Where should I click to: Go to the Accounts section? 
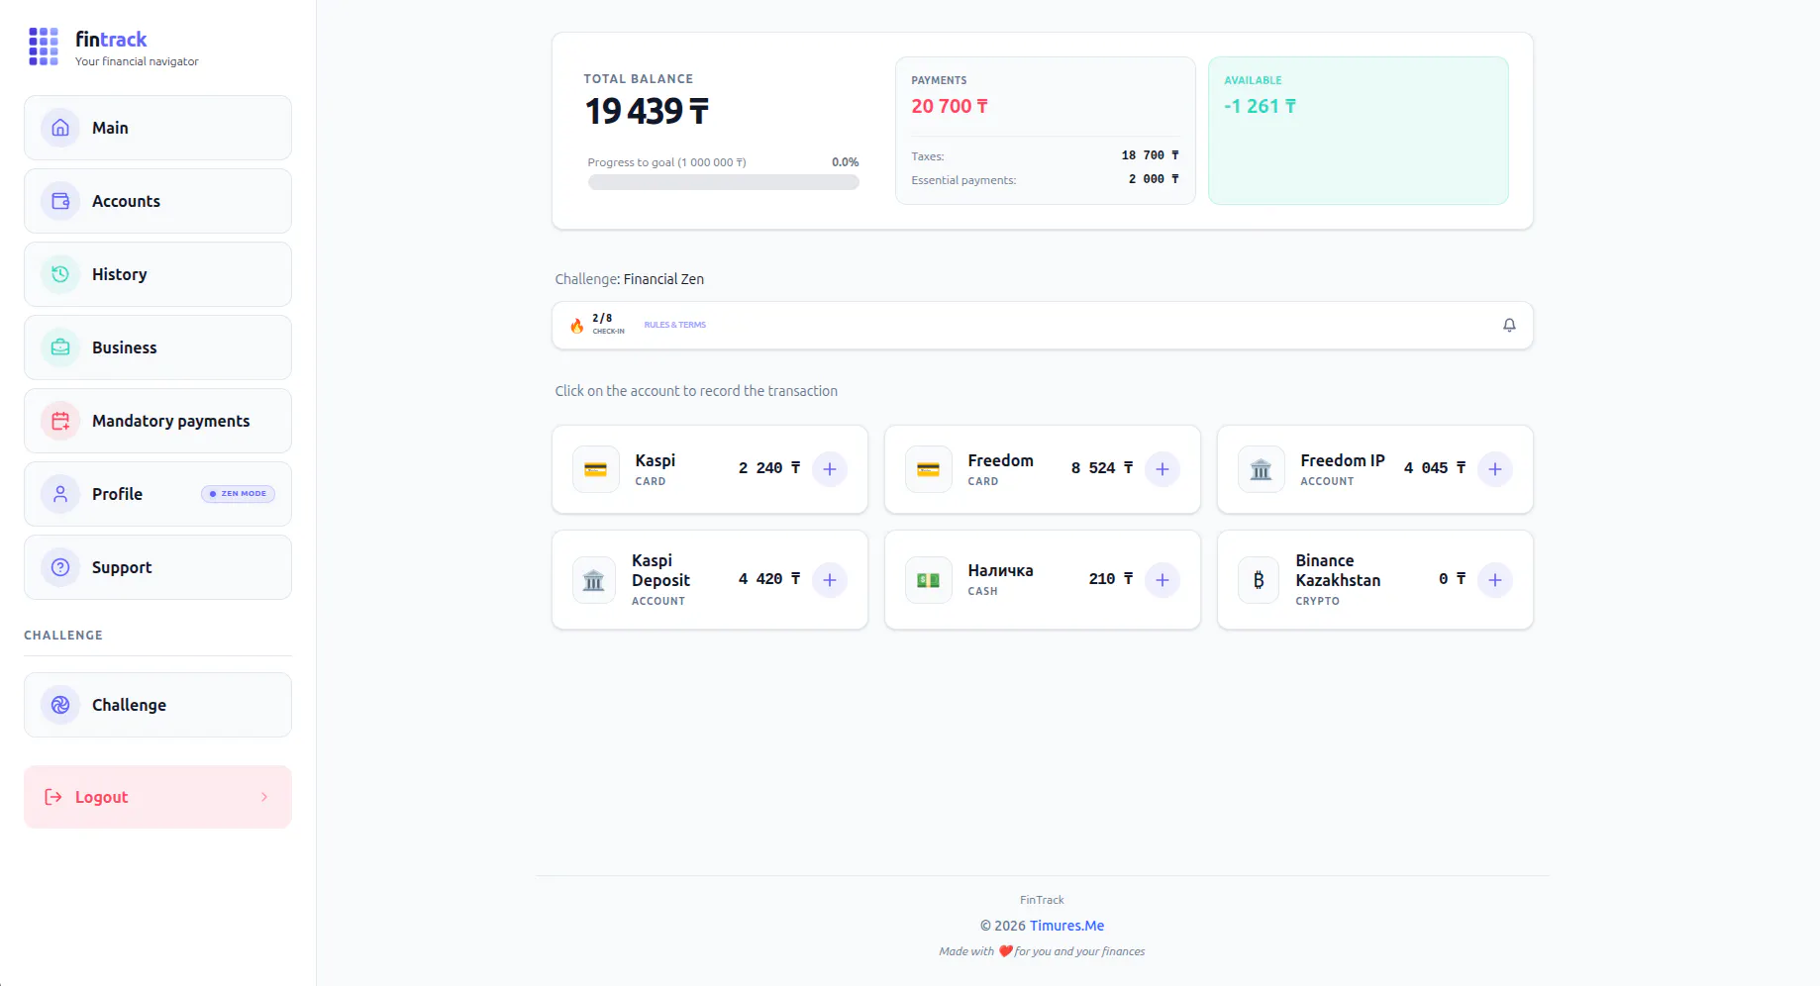coord(157,201)
